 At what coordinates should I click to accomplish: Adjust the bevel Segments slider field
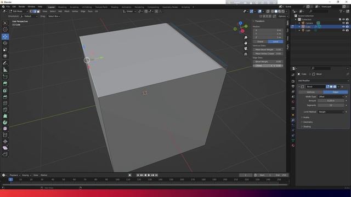click(331, 105)
